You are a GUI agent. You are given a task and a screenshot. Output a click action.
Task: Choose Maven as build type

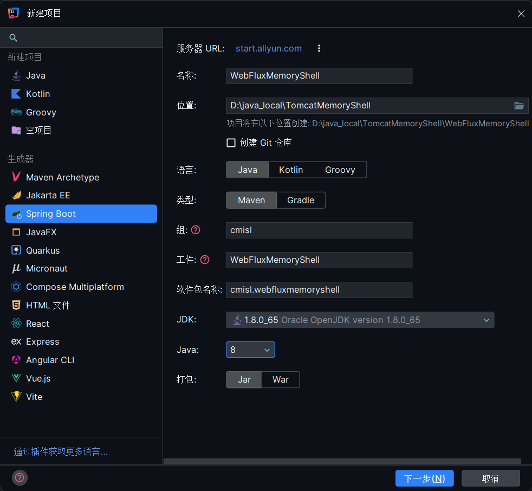click(251, 200)
